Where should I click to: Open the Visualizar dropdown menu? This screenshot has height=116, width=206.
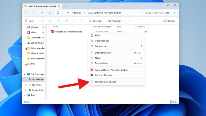[116, 21]
